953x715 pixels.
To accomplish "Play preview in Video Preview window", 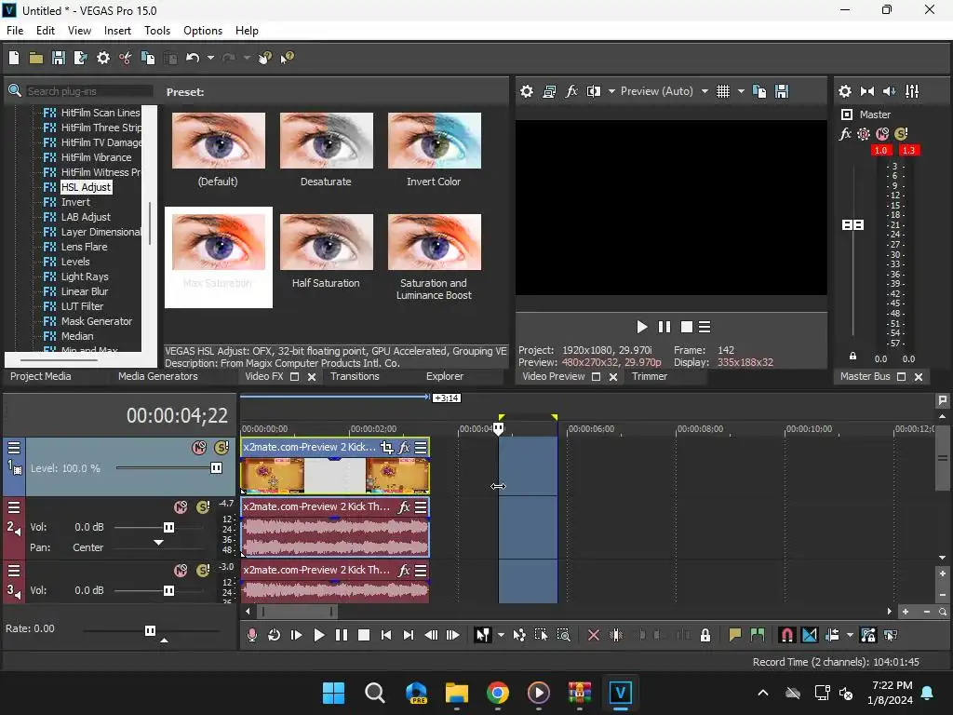I will click(642, 327).
